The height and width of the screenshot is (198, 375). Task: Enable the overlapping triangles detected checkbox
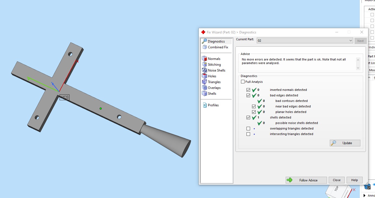click(x=248, y=129)
